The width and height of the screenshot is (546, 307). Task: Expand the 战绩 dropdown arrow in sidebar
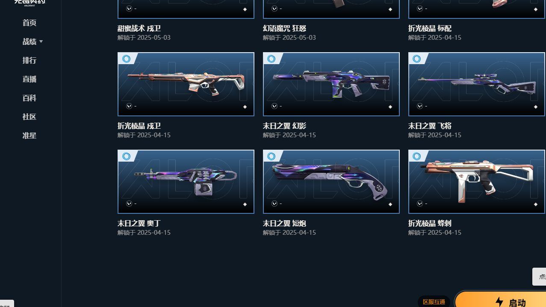point(41,42)
